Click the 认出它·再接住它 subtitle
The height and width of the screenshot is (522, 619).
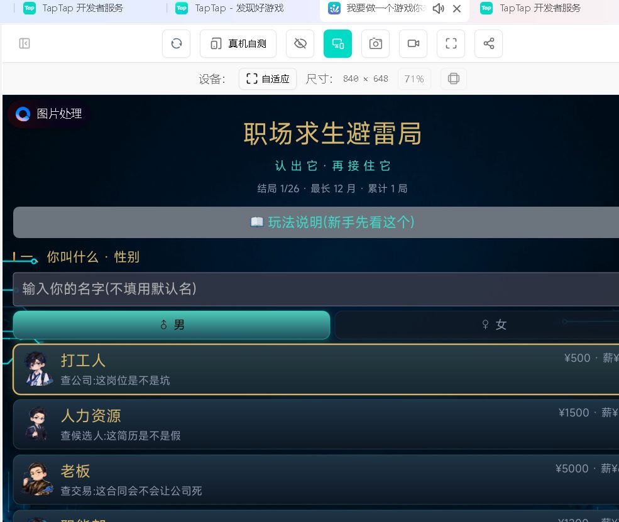[x=332, y=166]
